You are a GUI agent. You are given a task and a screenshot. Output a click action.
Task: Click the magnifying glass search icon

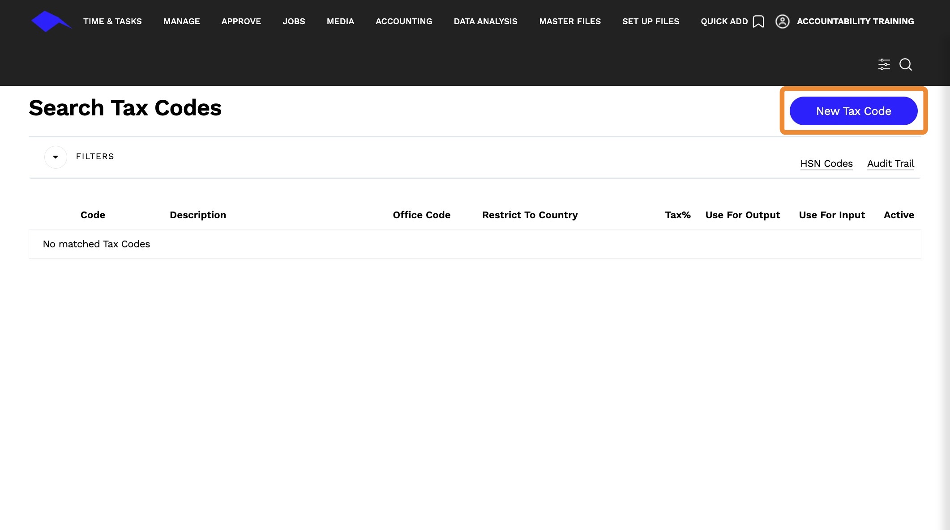(905, 64)
